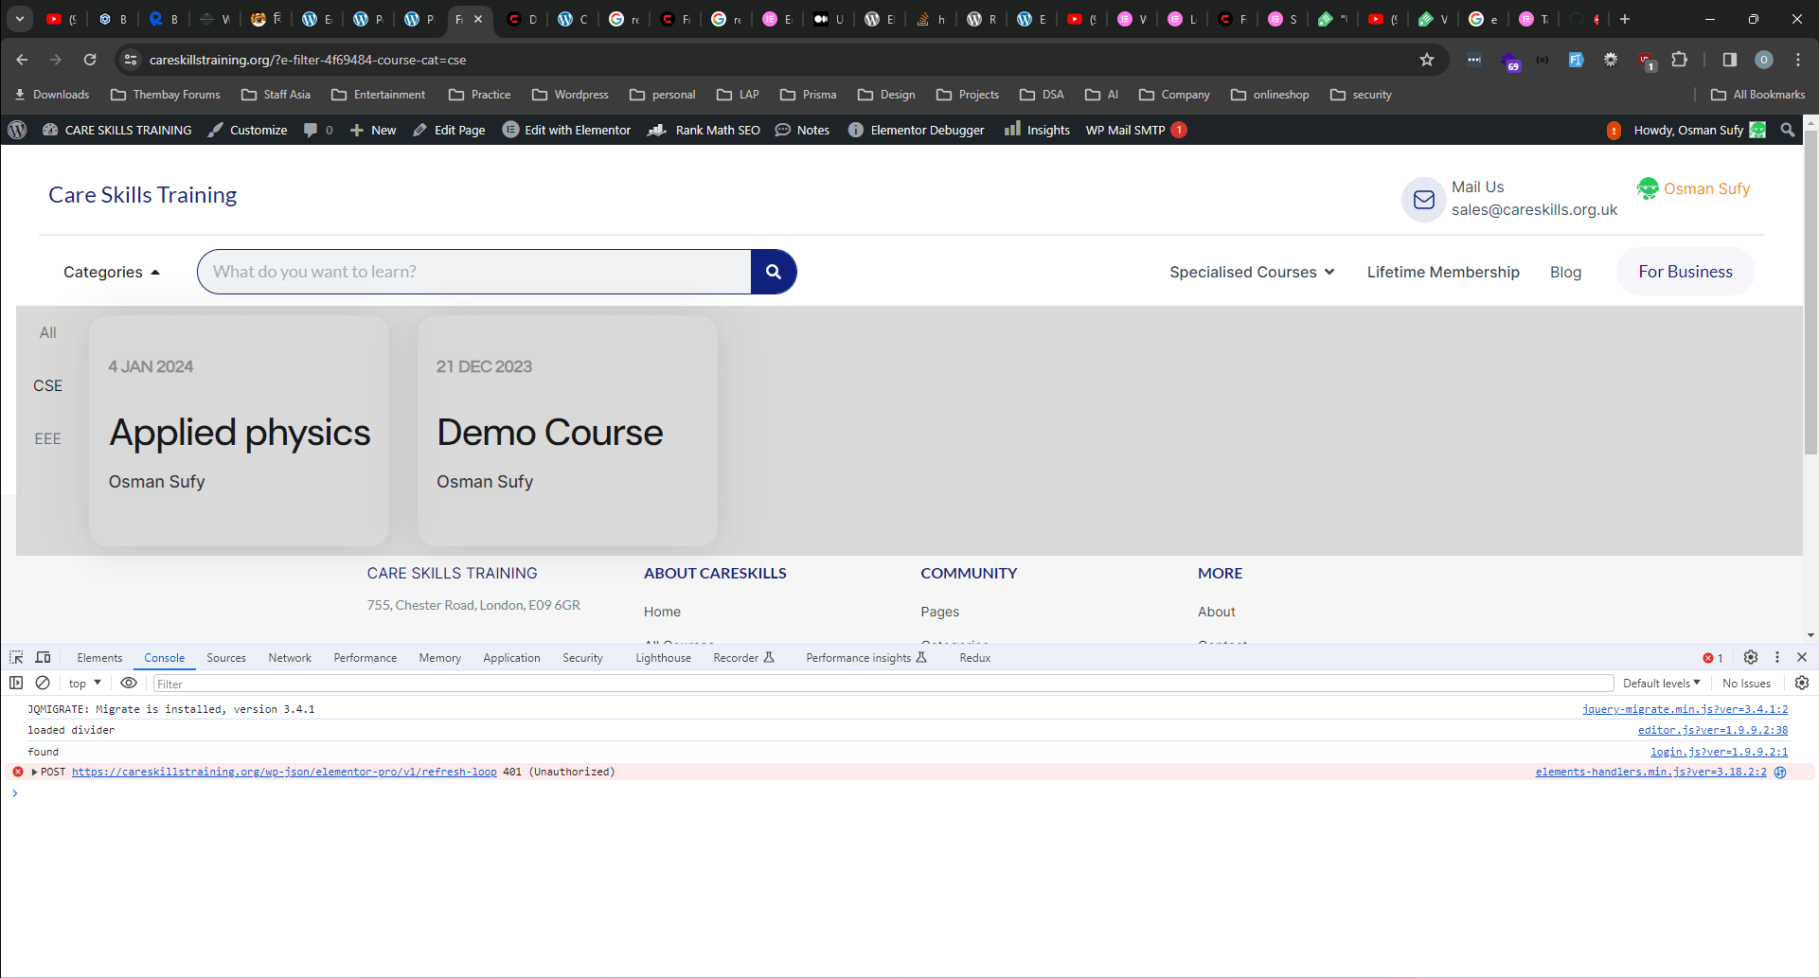Click the course search input field
Screen dimensions: 1819x978
[473, 272]
